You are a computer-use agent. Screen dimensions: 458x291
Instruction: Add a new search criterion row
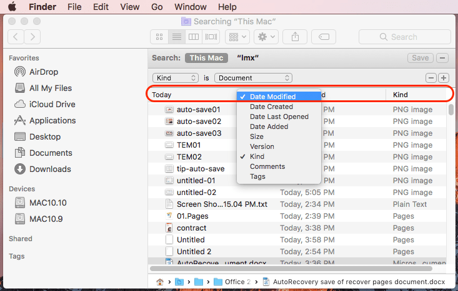point(444,78)
